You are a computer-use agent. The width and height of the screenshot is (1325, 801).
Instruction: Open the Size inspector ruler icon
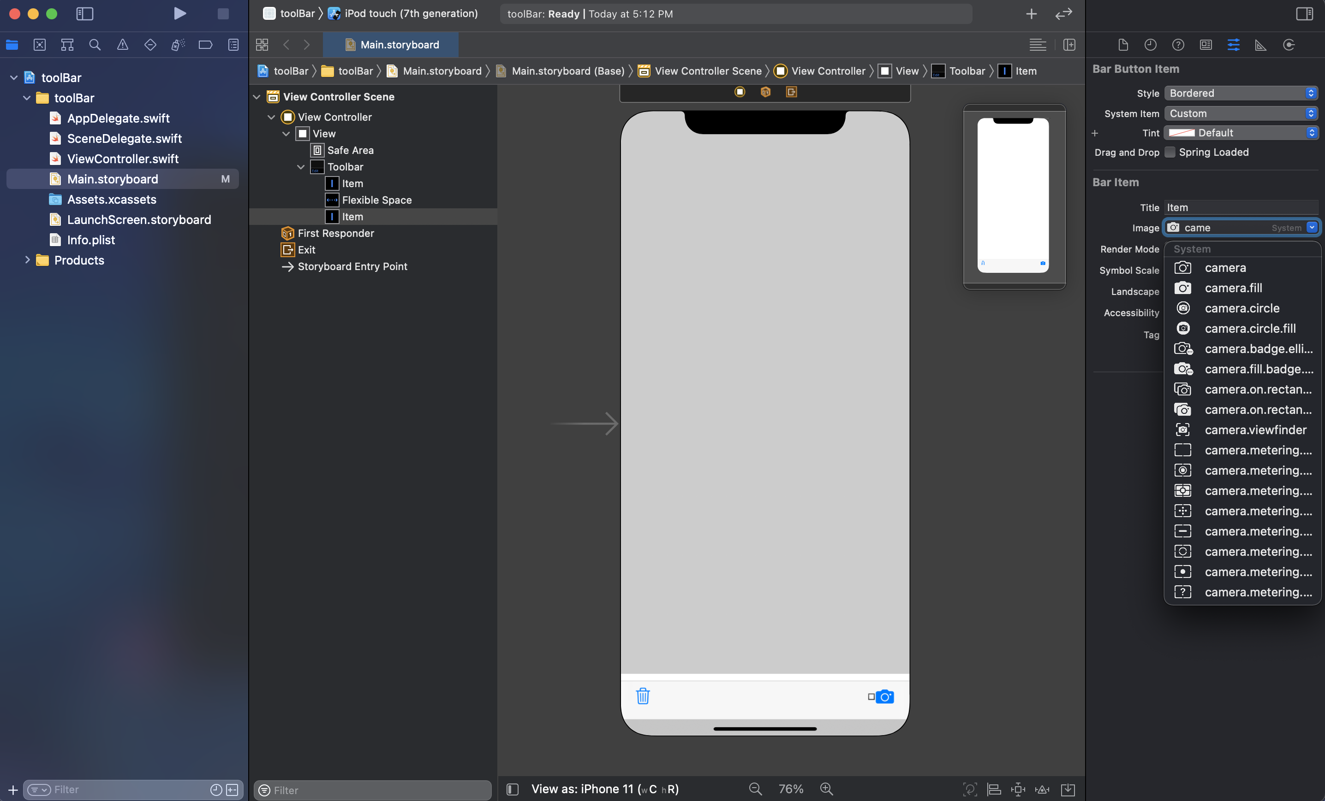1260,45
